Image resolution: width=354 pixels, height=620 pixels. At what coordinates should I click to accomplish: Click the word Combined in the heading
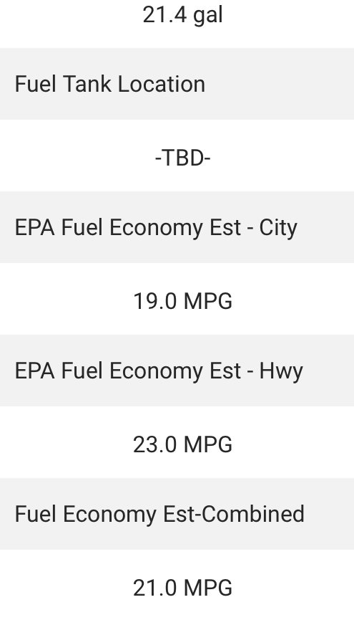tap(255, 514)
